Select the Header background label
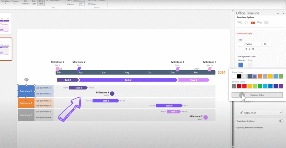 click(242, 60)
